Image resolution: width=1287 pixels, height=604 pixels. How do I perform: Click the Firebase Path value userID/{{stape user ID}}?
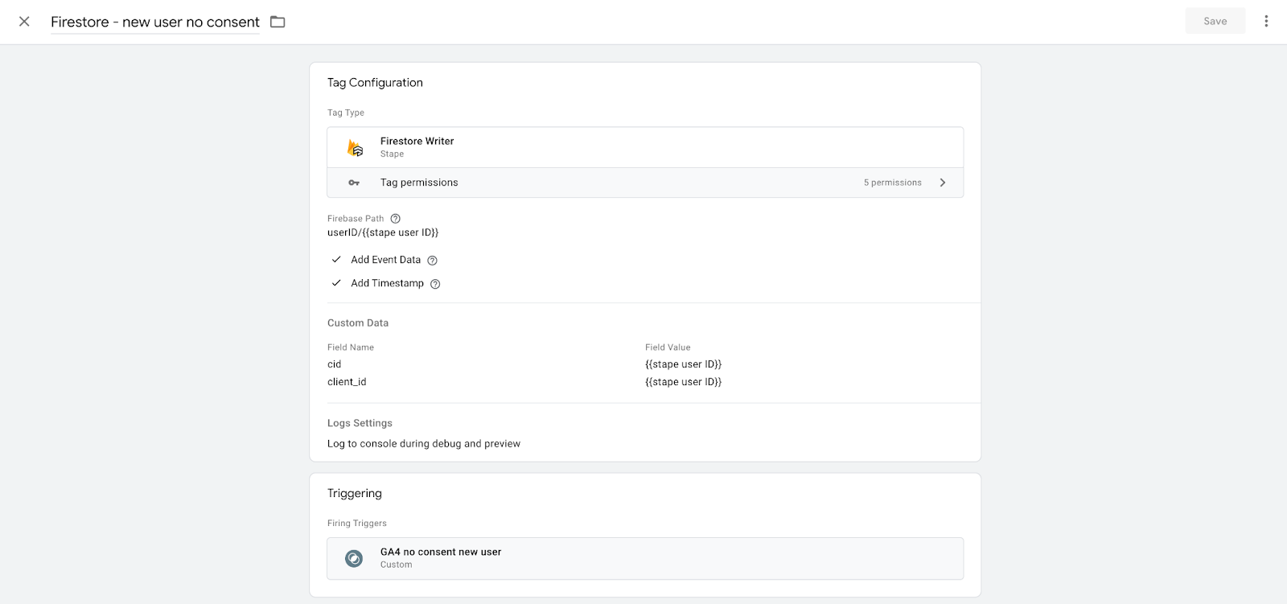click(x=383, y=232)
